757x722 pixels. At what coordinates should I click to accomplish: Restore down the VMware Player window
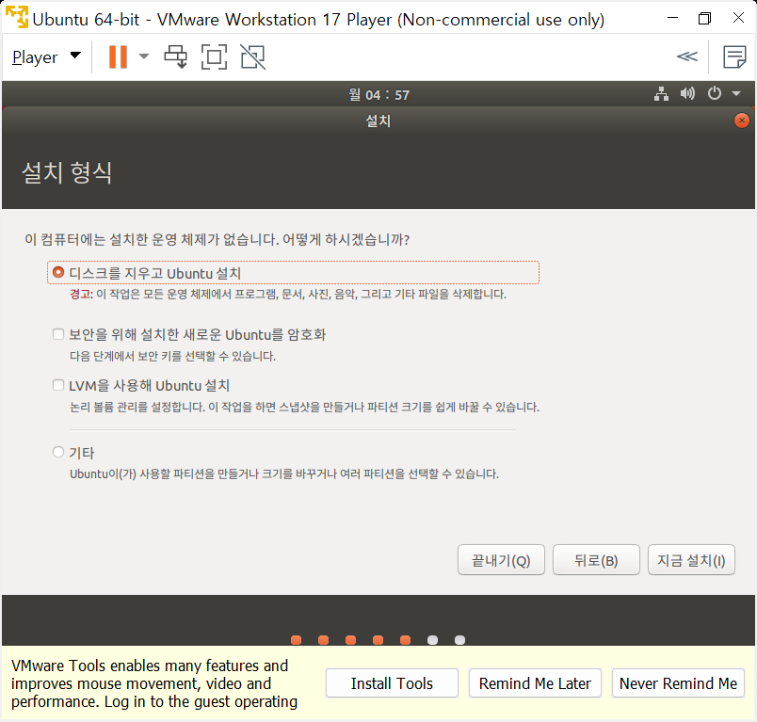(x=705, y=18)
